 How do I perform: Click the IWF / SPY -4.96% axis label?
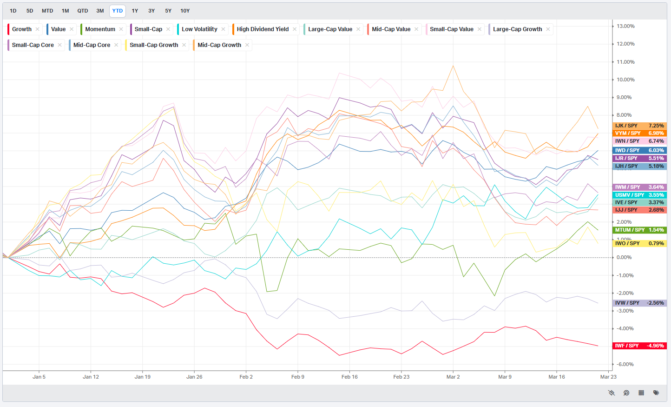640,346
